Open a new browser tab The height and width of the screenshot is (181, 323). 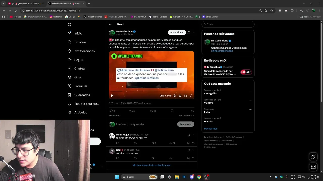pos(89,3)
